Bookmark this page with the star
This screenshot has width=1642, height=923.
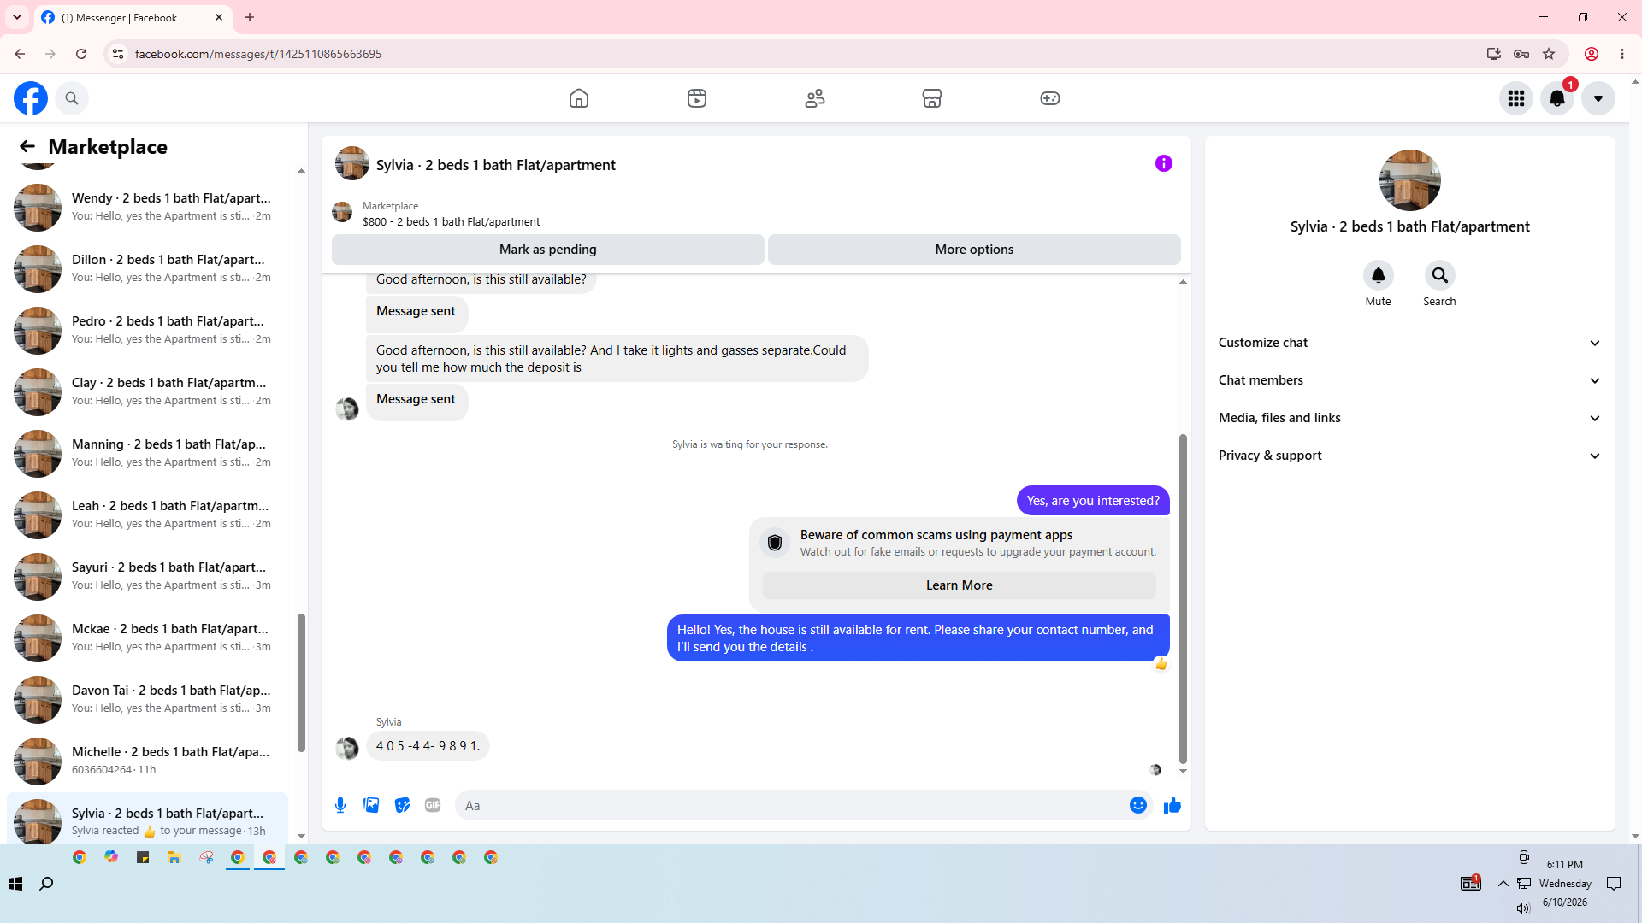point(1549,54)
